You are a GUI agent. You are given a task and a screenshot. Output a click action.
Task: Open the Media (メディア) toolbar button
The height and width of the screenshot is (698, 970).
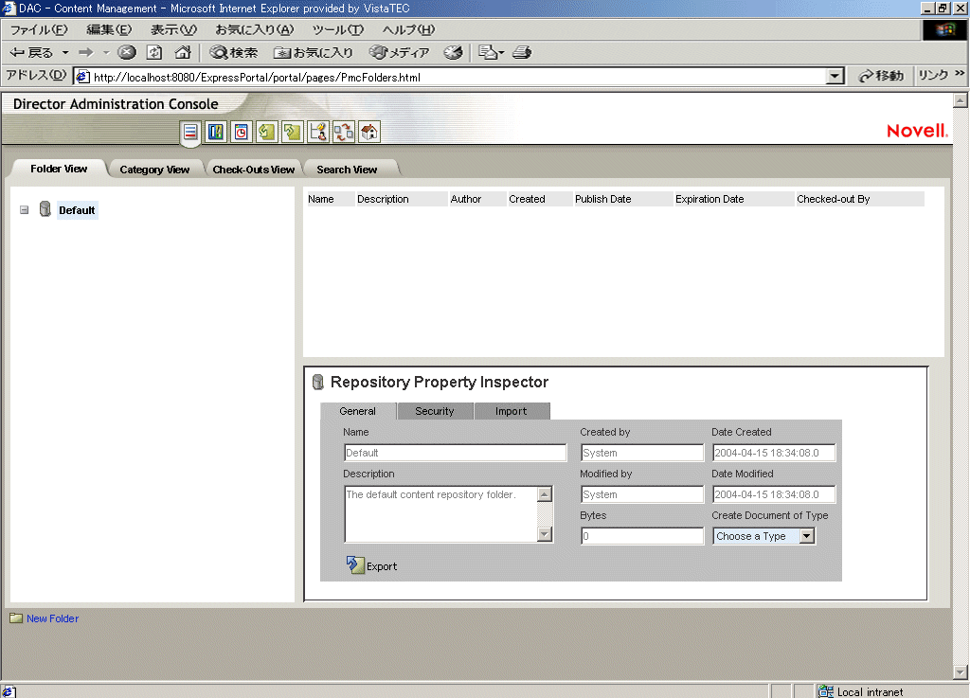coord(399,52)
